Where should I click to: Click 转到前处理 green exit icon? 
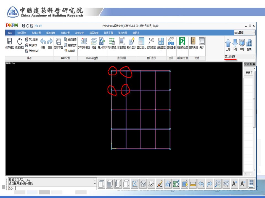[x=182, y=42]
